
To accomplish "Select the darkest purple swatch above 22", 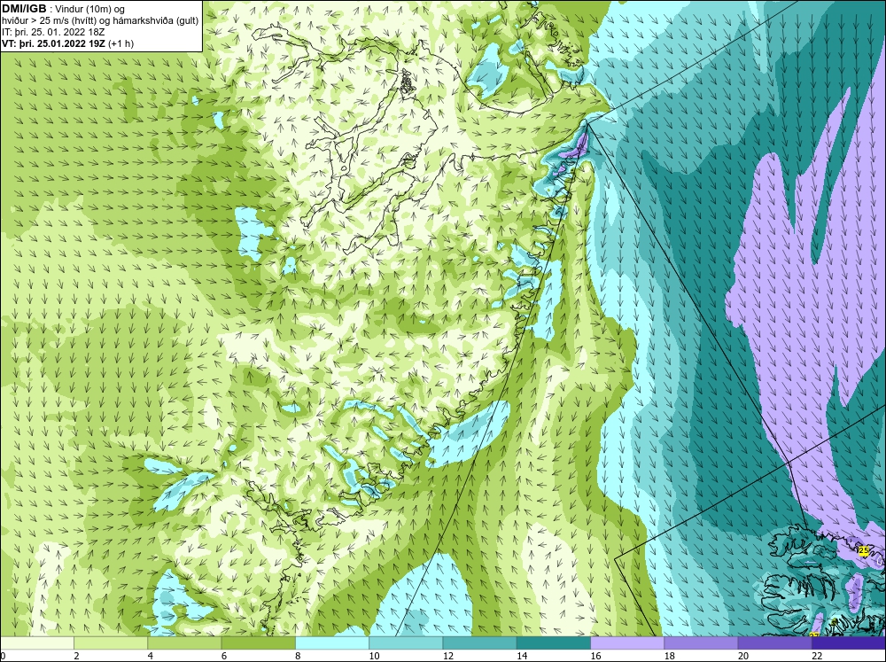I will [849, 643].
